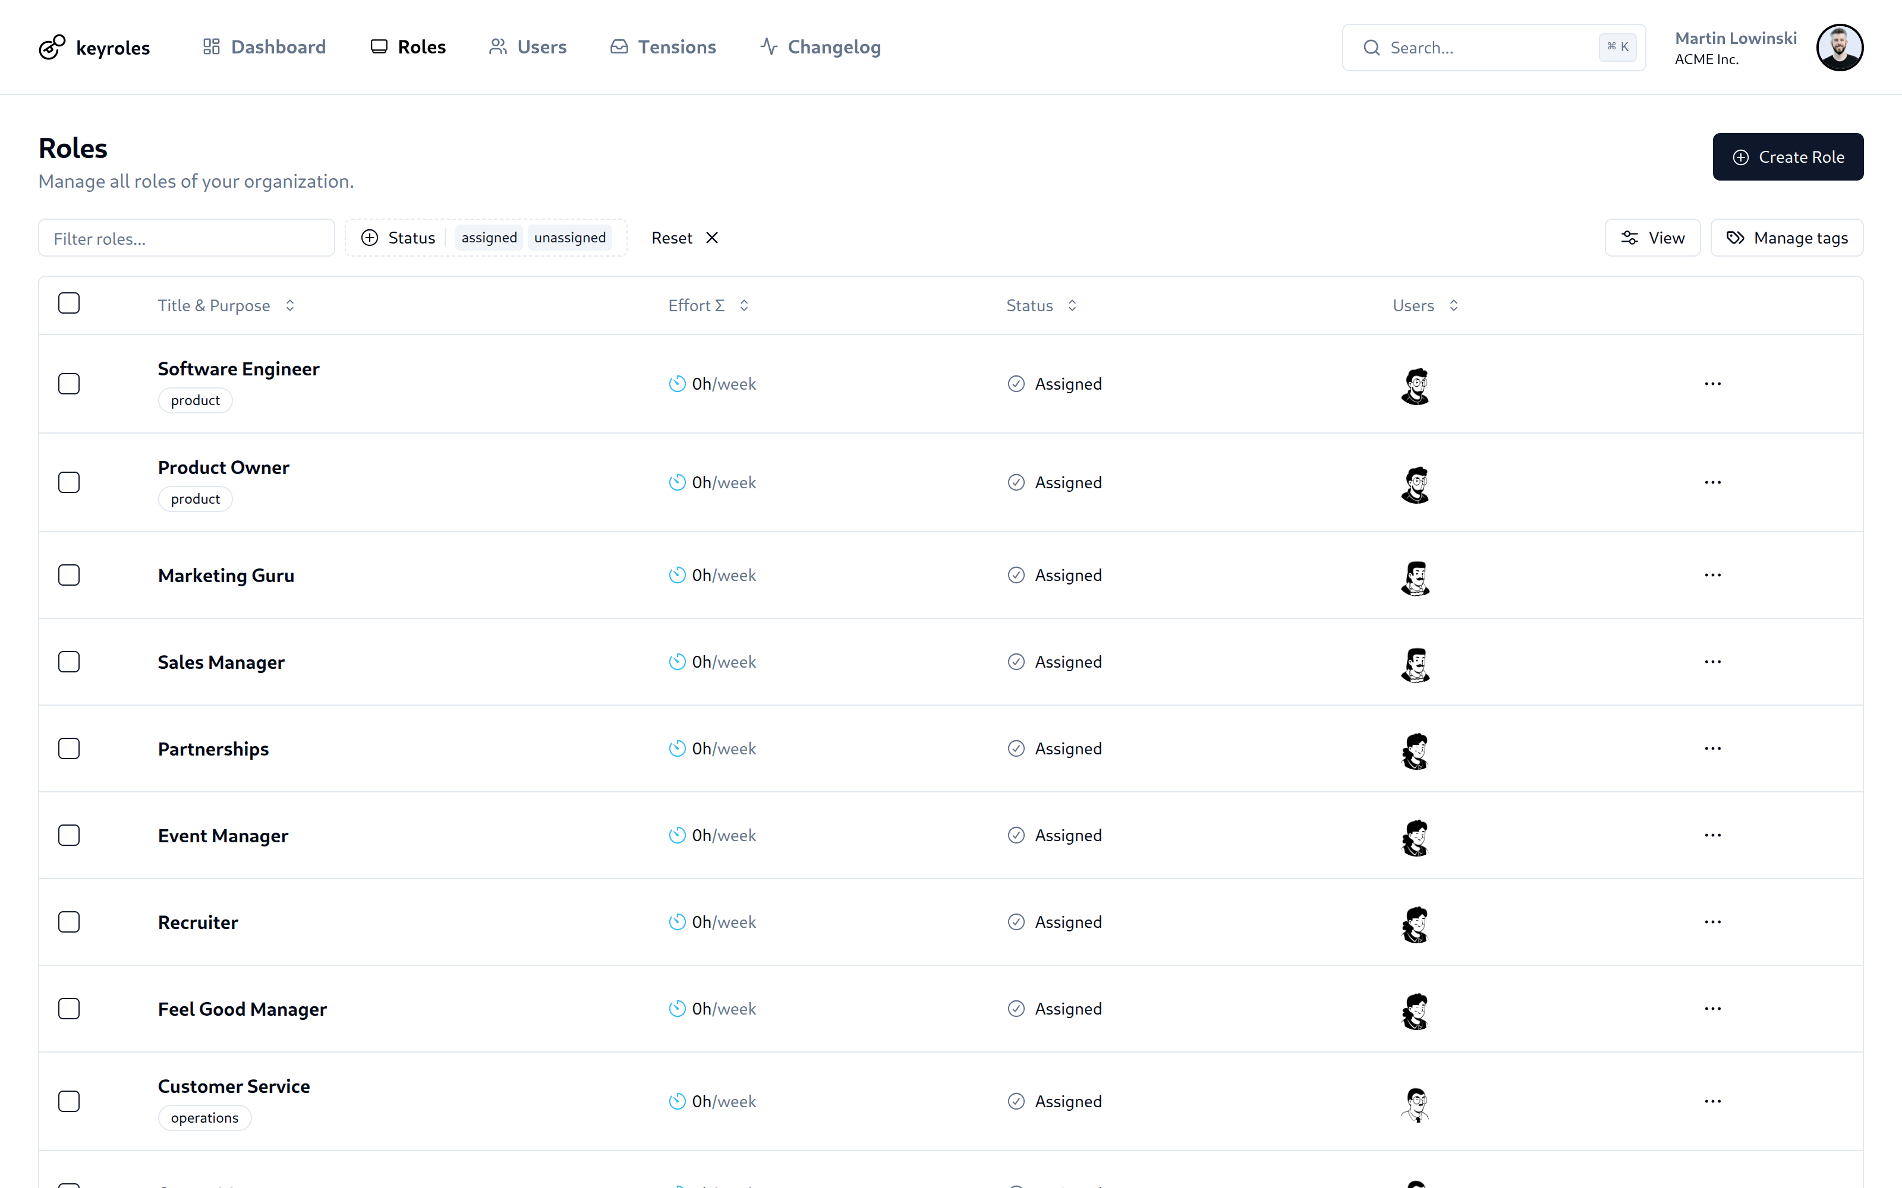The width and height of the screenshot is (1902, 1188).
Task: Click the keyroles logo icon
Action: coord(52,47)
